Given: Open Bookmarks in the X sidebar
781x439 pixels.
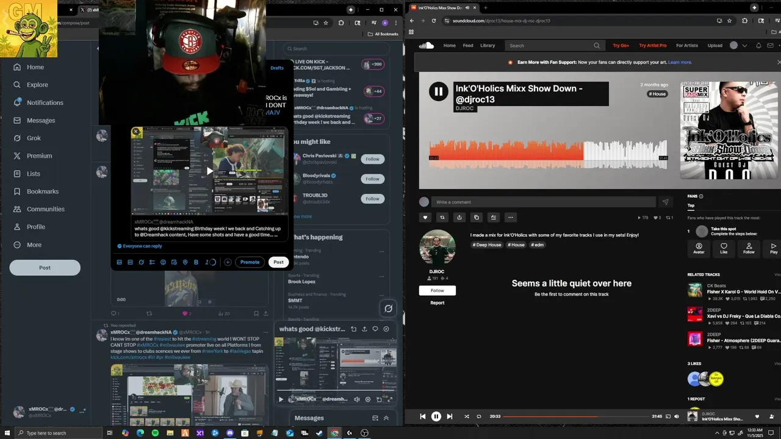Looking at the screenshot, I should click(36, 191).
